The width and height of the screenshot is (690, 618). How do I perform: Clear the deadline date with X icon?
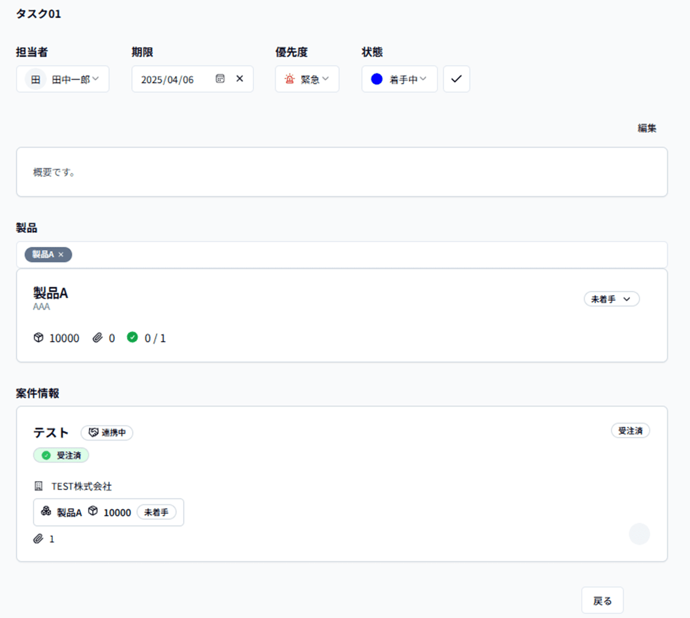[x=240, y=79]
